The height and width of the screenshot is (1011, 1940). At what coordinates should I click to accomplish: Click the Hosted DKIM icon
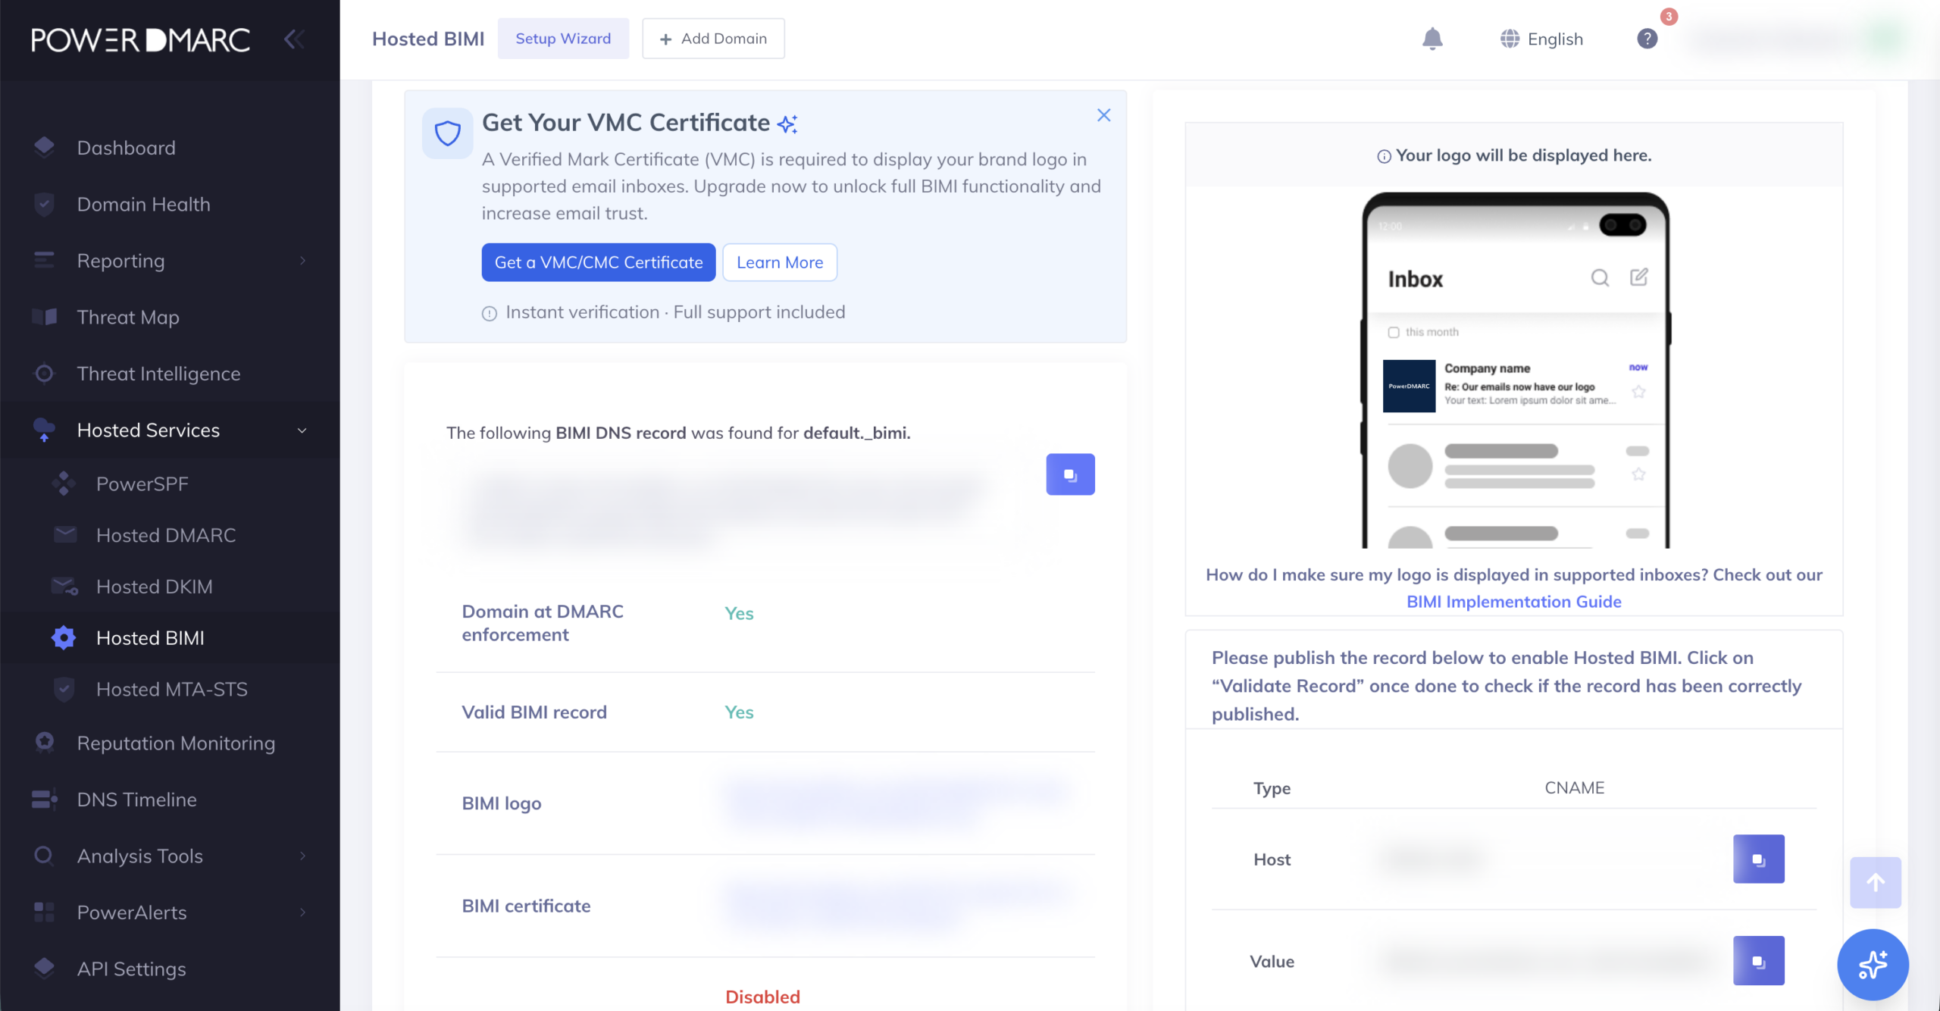[65, 587]
